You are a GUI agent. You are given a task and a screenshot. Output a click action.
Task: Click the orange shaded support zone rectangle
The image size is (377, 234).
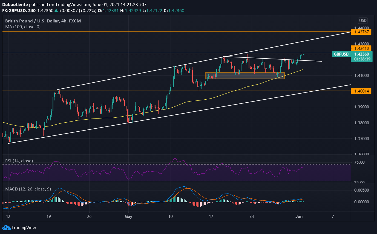point(245,76)
